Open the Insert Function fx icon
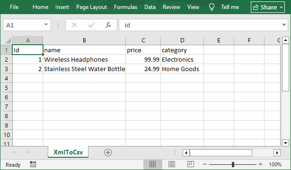 [108, 25]
